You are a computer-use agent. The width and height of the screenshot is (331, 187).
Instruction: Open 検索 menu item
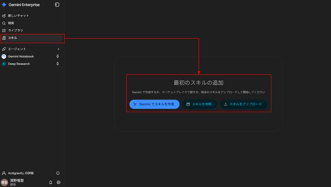[32, 23]
